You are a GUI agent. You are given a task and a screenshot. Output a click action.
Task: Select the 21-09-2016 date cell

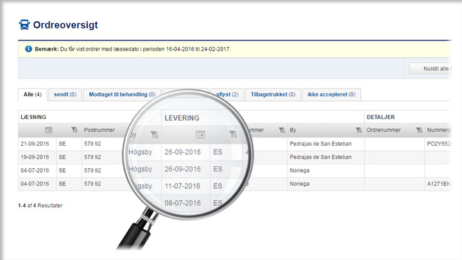click(35, 144)
